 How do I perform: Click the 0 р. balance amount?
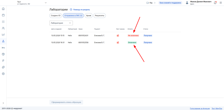(151, 3)
